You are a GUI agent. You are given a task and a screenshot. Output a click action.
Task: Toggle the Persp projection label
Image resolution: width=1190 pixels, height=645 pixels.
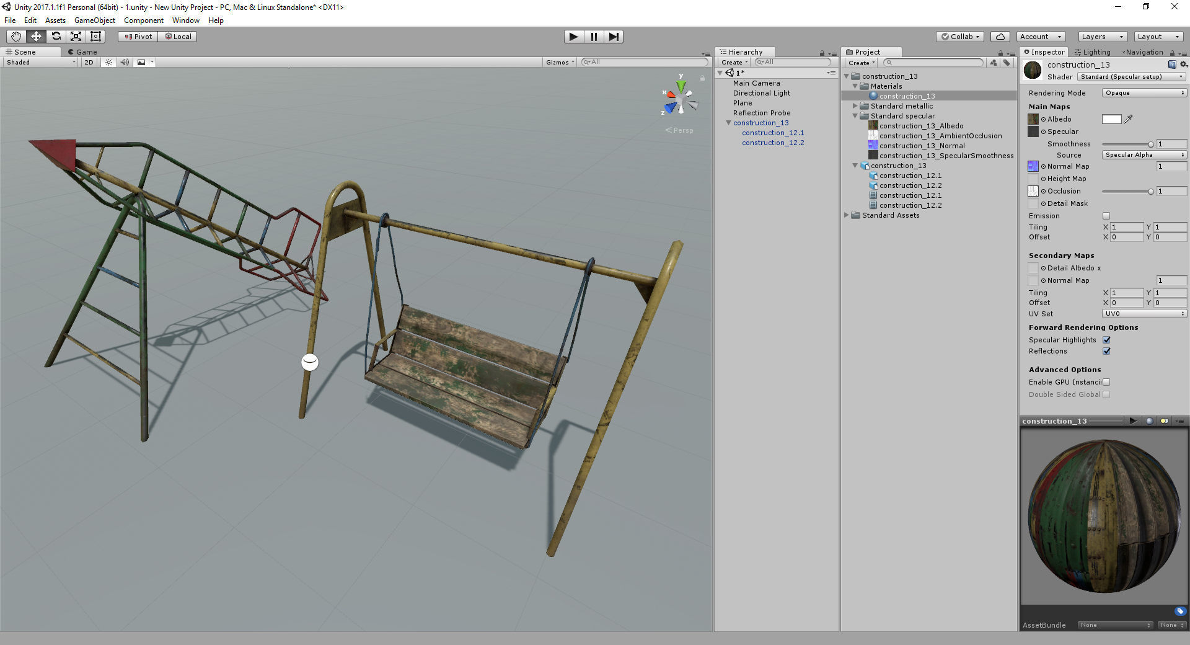pyautogui.click(x=679, y=130)
